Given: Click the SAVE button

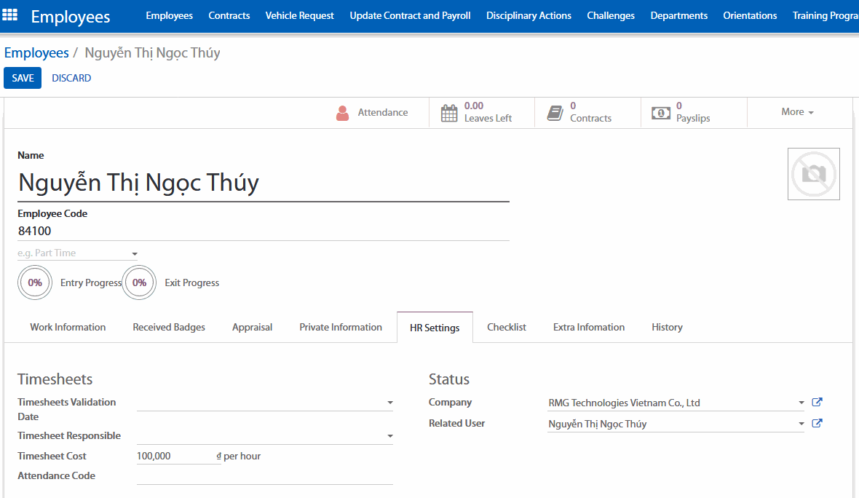Looking at the screenshot, I should [x=23, y=78].
